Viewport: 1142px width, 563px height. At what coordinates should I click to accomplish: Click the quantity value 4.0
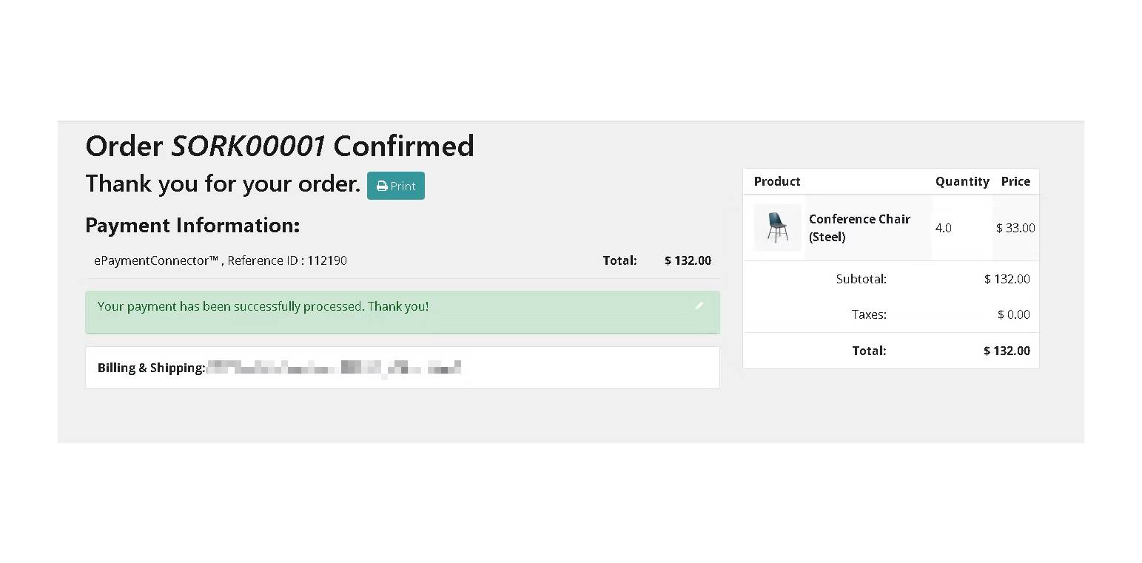944,228
